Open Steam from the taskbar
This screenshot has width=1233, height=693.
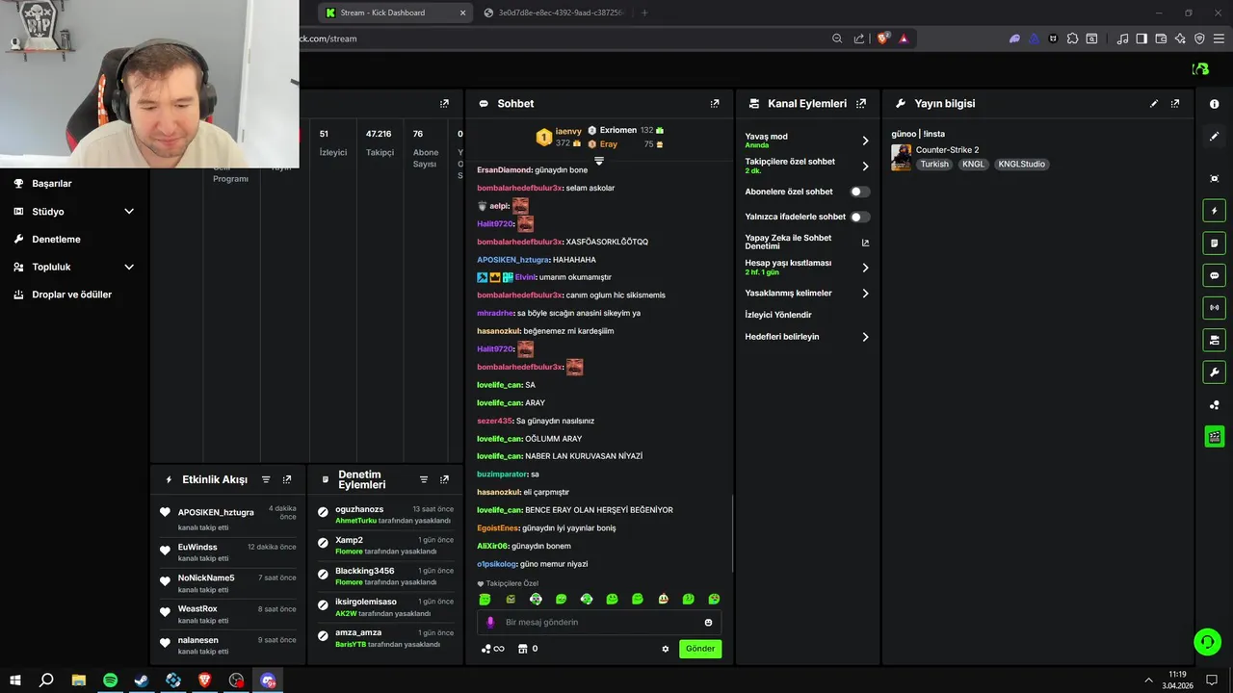click(x=142, y=680)
